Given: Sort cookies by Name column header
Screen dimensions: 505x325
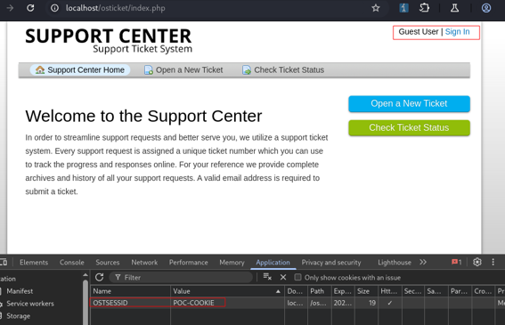Looking at the screenshot, I should click(x=130, y=291).
